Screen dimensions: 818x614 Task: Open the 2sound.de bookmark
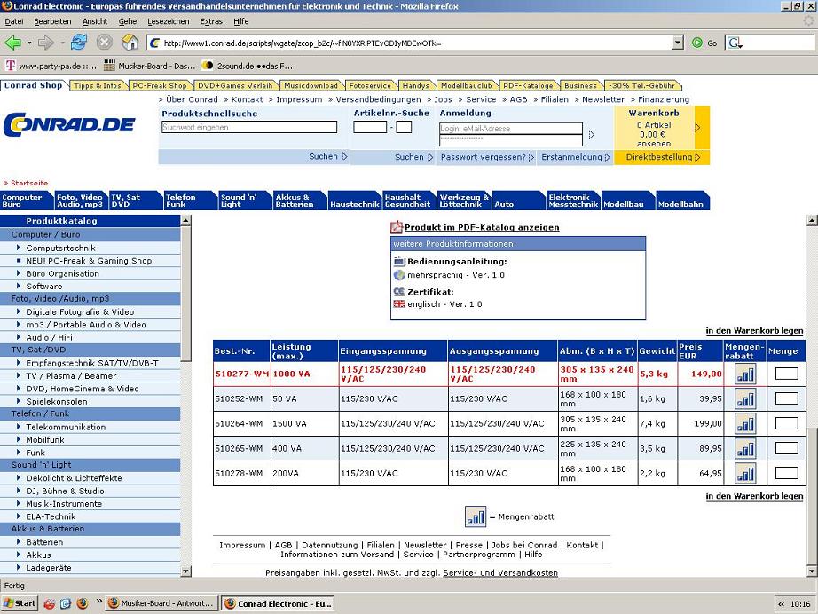click(248, 66)
